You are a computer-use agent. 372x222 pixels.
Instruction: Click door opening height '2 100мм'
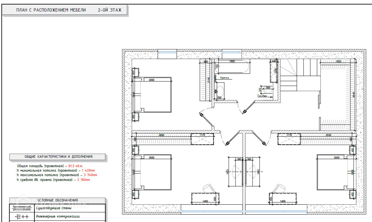click(83, 180)
